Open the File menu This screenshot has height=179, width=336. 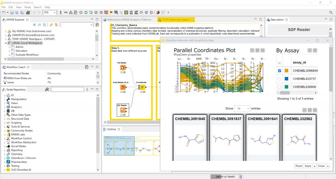[x=3, y=7]
